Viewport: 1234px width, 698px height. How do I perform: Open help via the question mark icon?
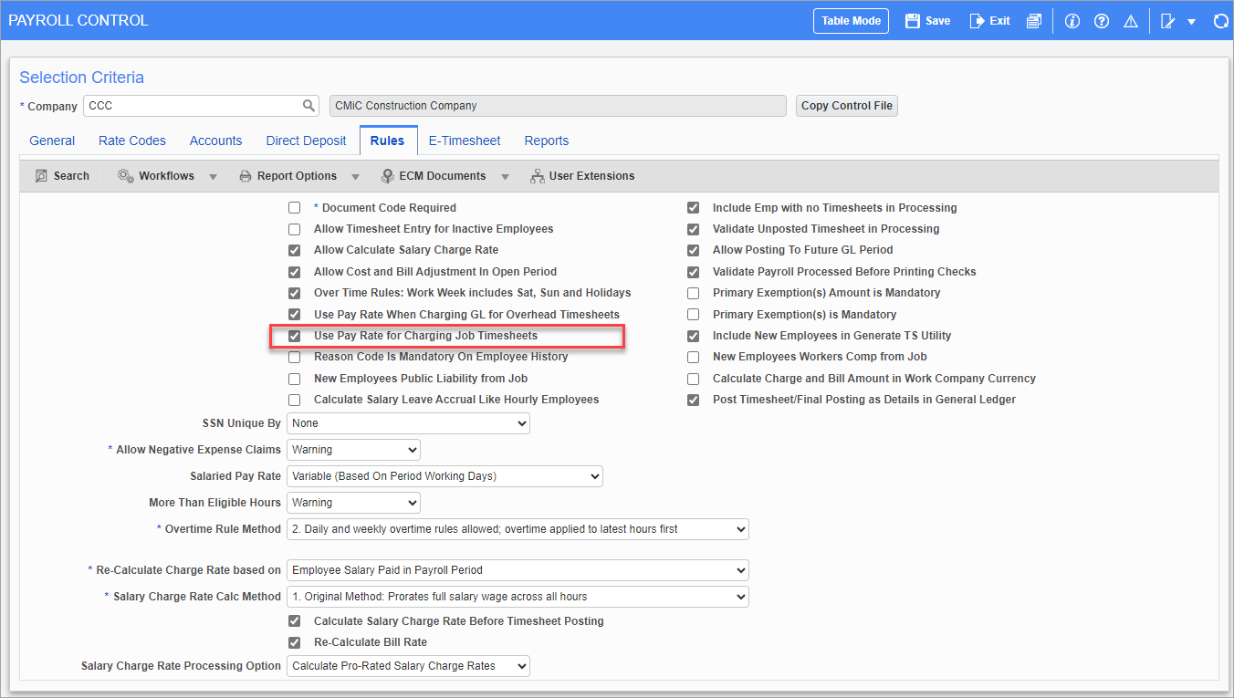pos(1102,21)
